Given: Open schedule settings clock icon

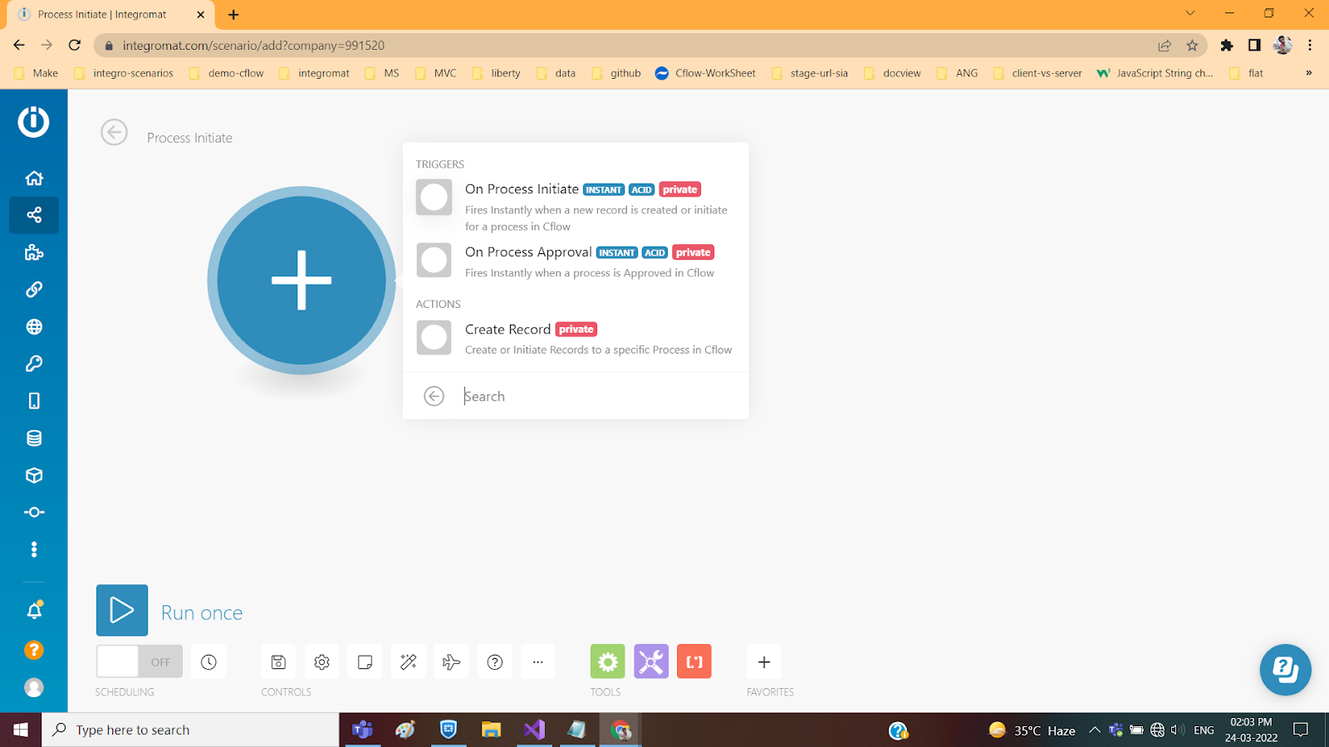Looking at the screenshot, I should pos(208,662).
